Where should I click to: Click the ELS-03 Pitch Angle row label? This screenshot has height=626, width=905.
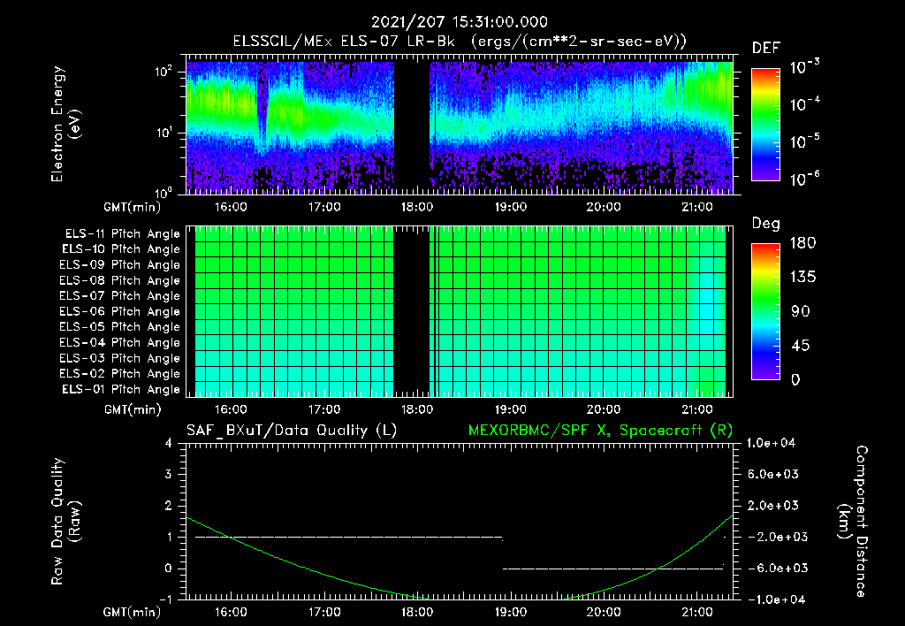tap(120, 359)
